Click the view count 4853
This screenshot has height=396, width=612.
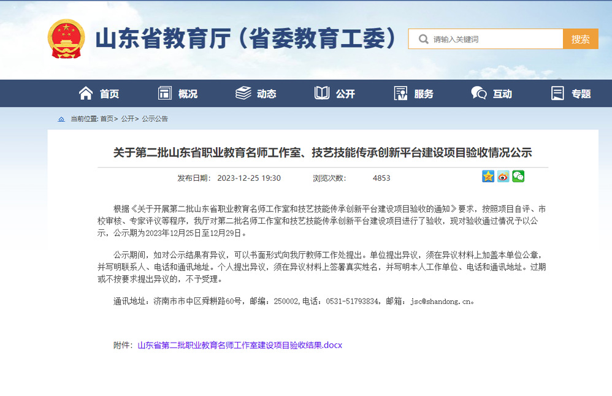(x=381, y=178)
